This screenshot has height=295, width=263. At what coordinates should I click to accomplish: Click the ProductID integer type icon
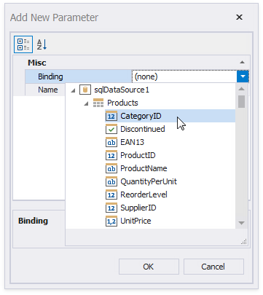tap(111, 155)
